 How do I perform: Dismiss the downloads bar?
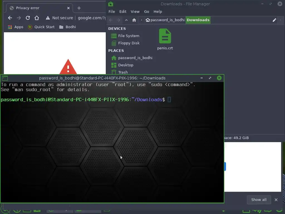[x=276, y=200]
